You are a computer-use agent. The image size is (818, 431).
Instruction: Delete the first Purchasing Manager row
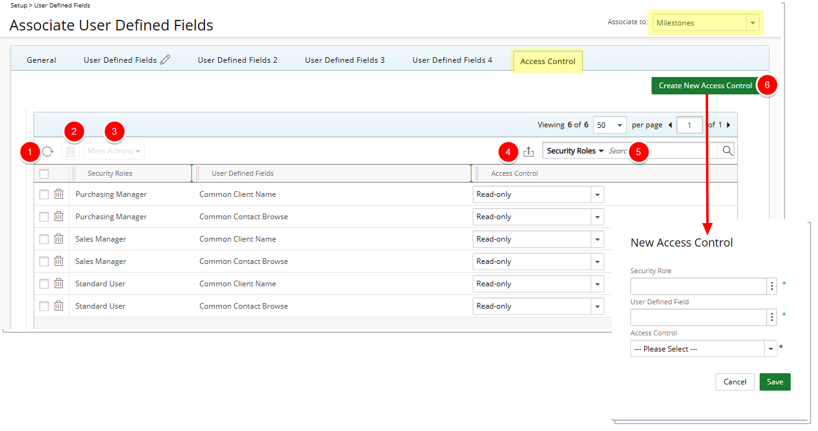58,194
